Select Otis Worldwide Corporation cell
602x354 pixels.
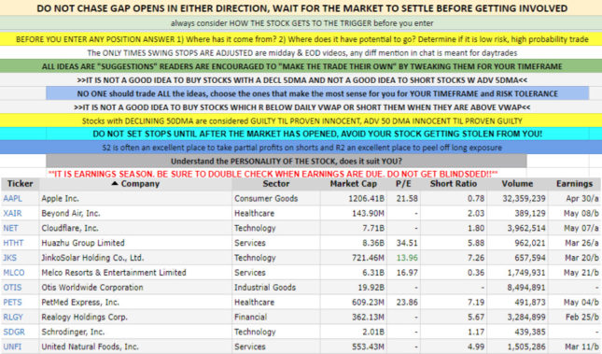coord(135,287)
